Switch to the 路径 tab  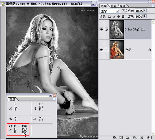(123, 6)
